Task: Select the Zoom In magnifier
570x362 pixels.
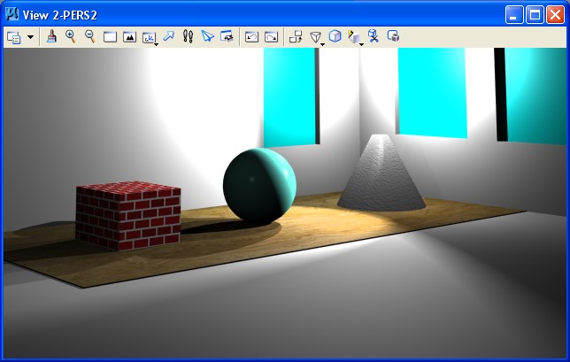Action: (71, 36)
